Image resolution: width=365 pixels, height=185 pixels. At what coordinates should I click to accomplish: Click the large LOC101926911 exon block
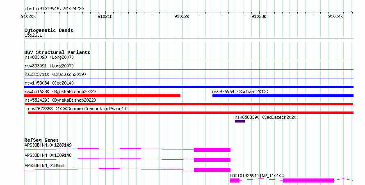pos(308,181)
